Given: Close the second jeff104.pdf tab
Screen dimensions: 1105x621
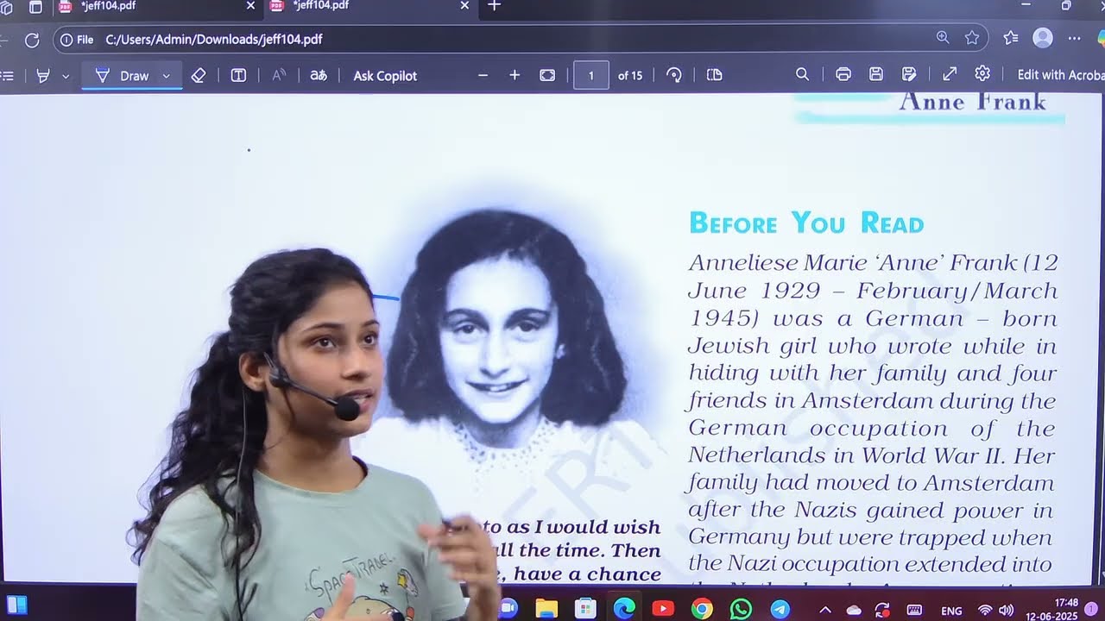Looking at the screenshot, I should coord(464,5).
